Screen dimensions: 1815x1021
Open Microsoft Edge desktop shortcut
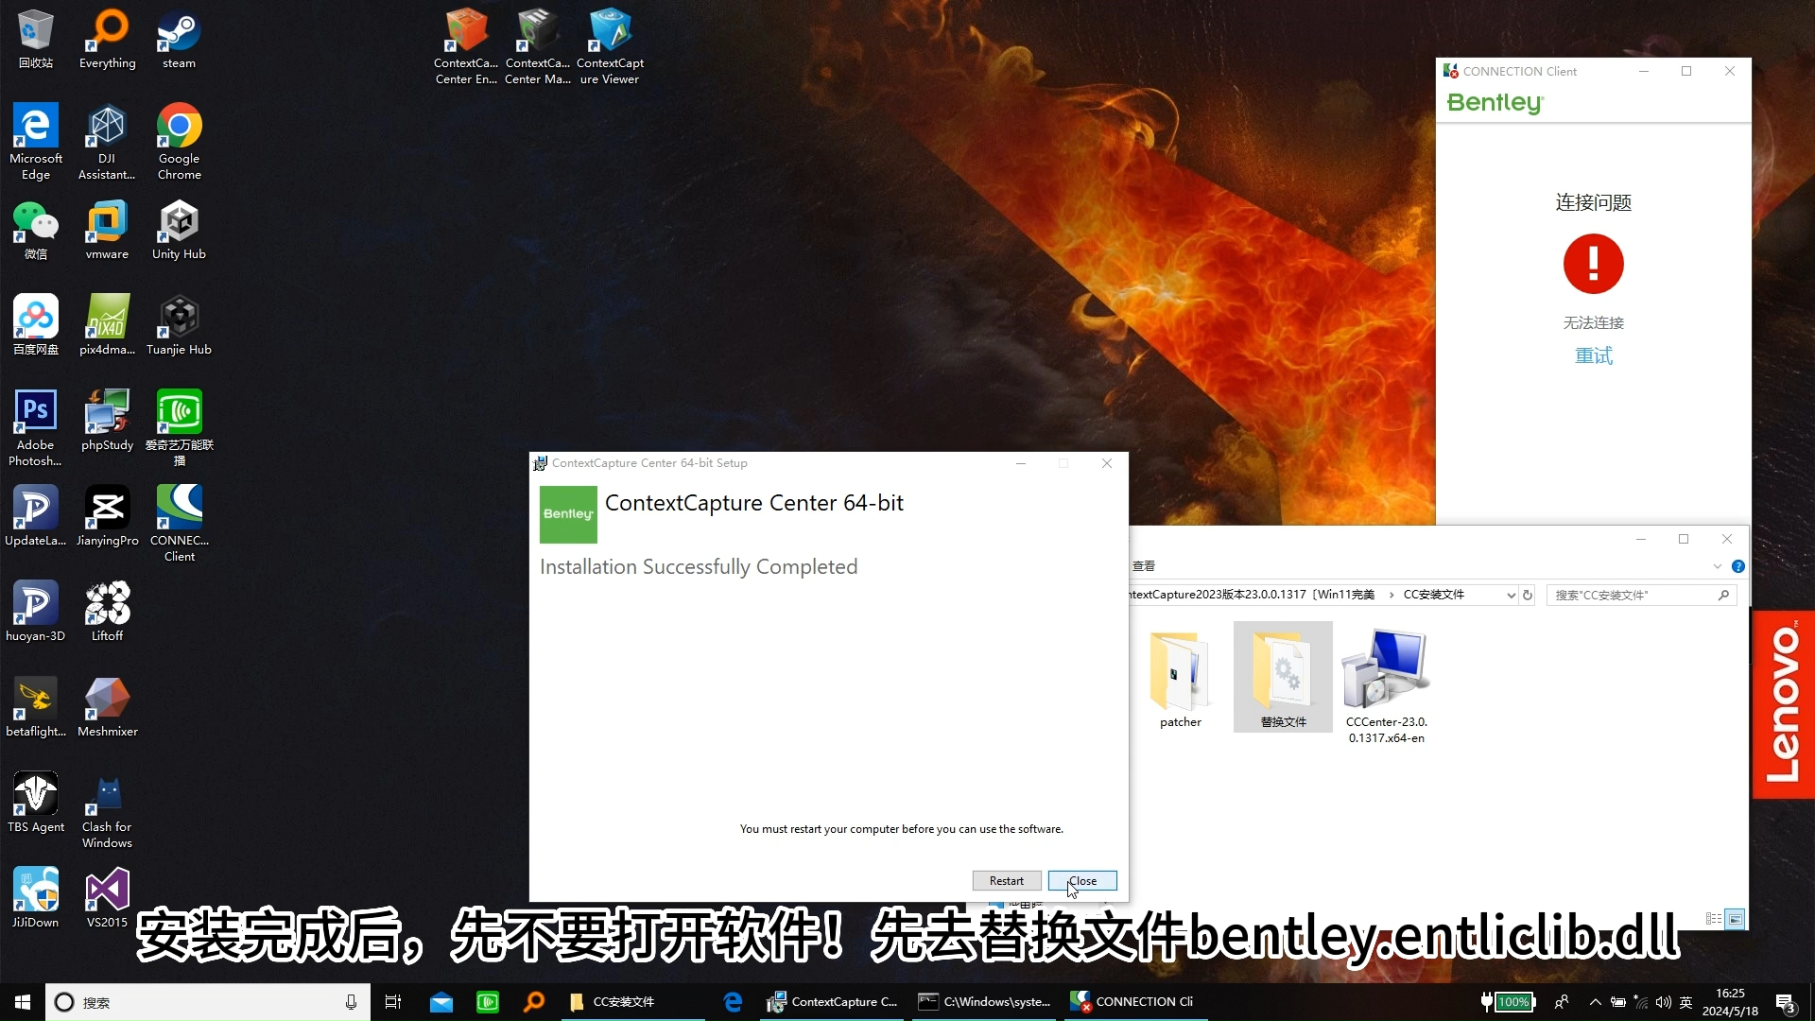tap(36, 142)
